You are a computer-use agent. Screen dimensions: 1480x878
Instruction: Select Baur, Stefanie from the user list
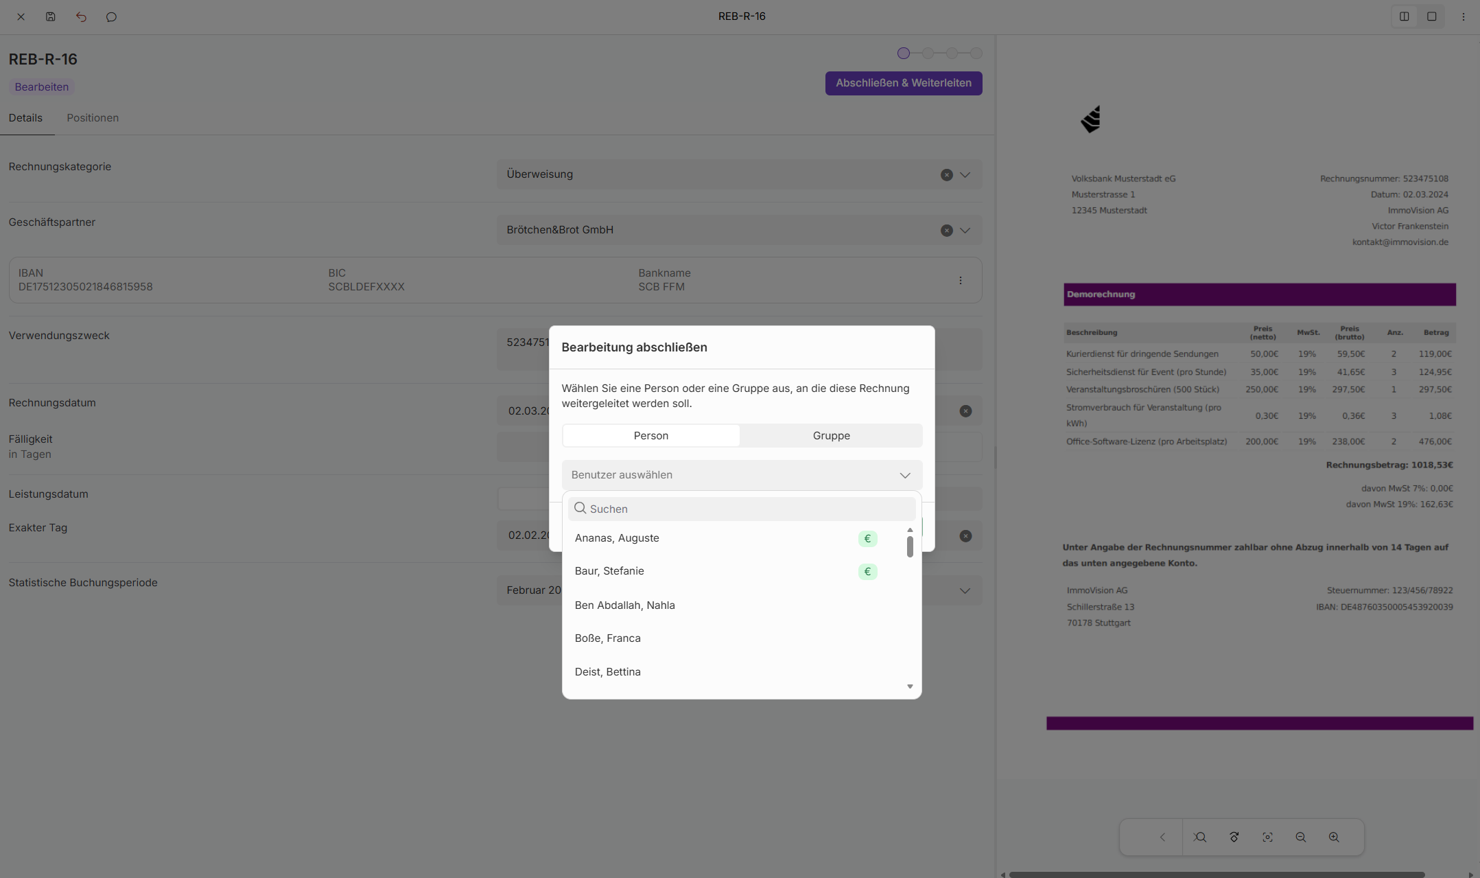[609, 571]
